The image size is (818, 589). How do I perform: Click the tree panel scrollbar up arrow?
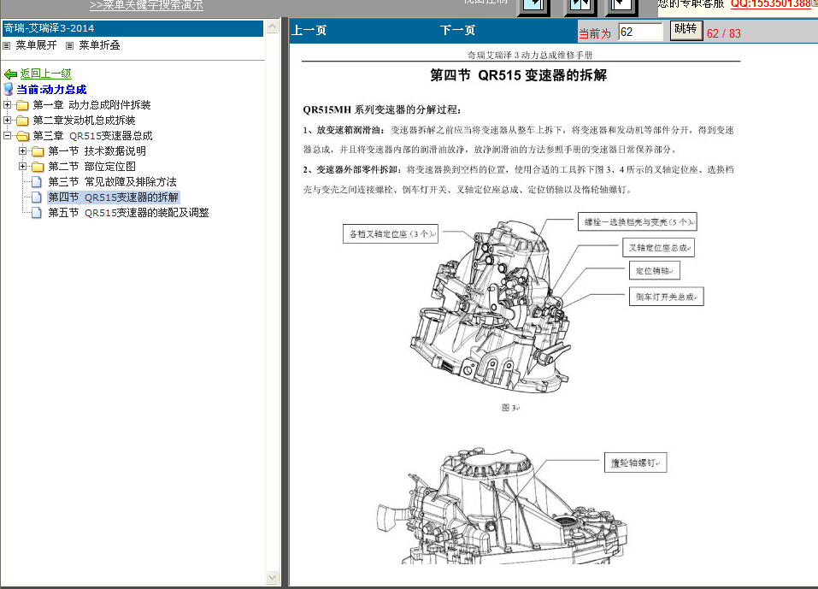coord(273,27)
